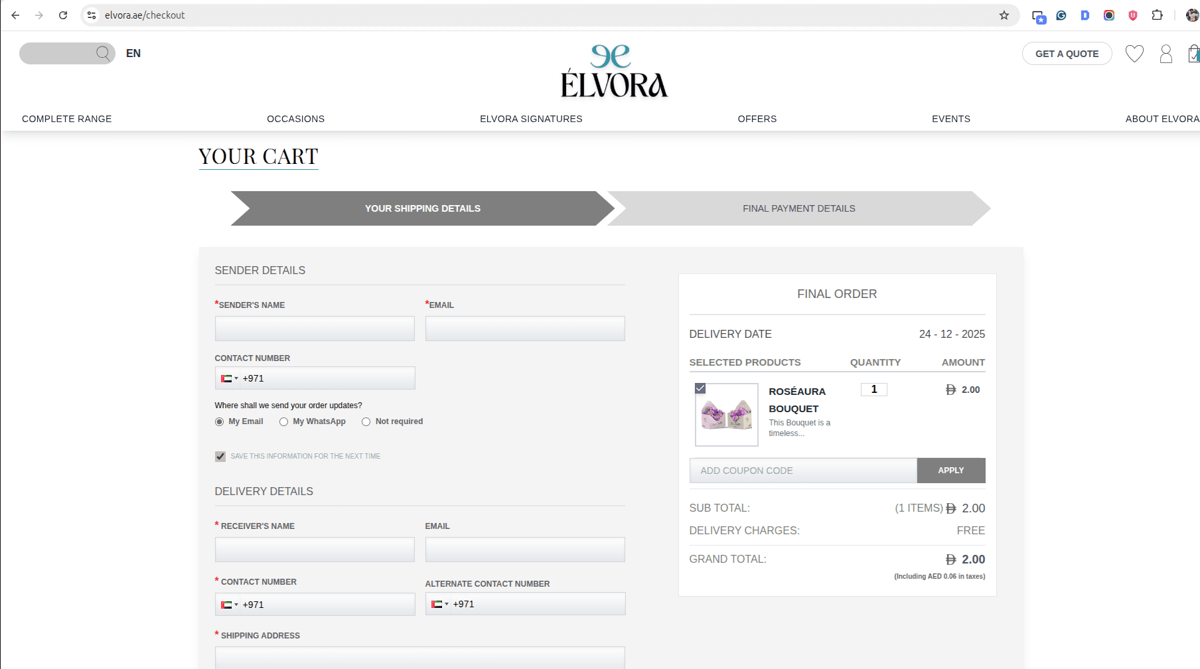The height and width of the screenshot is (669, 1200).
Task: Open alternate contact number country selector
Action: coord(439,604)
